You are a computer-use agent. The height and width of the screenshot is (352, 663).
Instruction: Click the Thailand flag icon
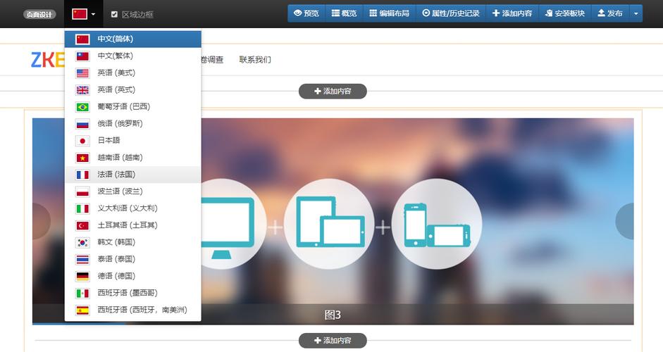(82, 259)
